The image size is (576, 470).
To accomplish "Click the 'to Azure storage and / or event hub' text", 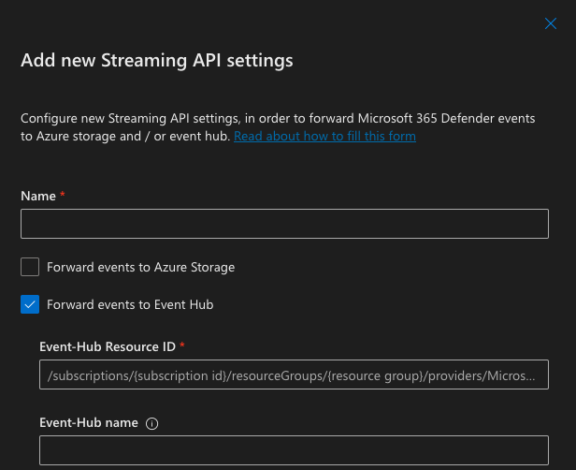I will click(125, 137).
